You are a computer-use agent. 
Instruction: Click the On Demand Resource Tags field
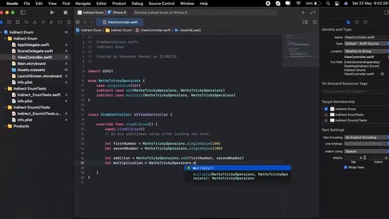(x=355, y=91)
